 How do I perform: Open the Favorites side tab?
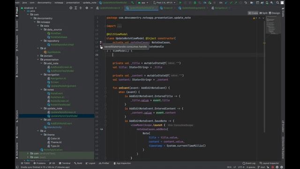tap(17, 132)
